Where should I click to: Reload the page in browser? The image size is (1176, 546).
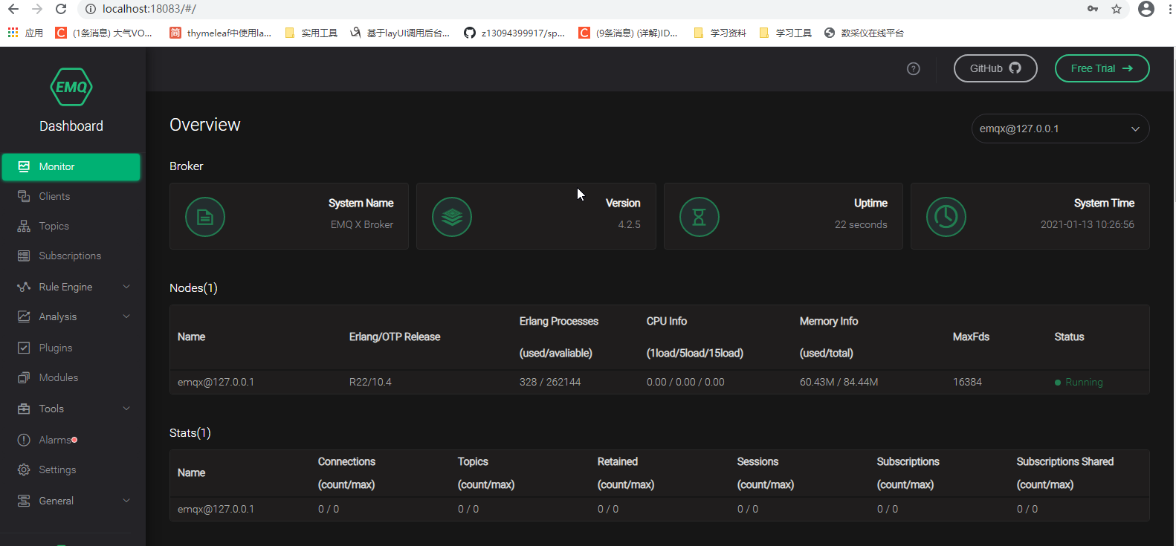[61, 9]
